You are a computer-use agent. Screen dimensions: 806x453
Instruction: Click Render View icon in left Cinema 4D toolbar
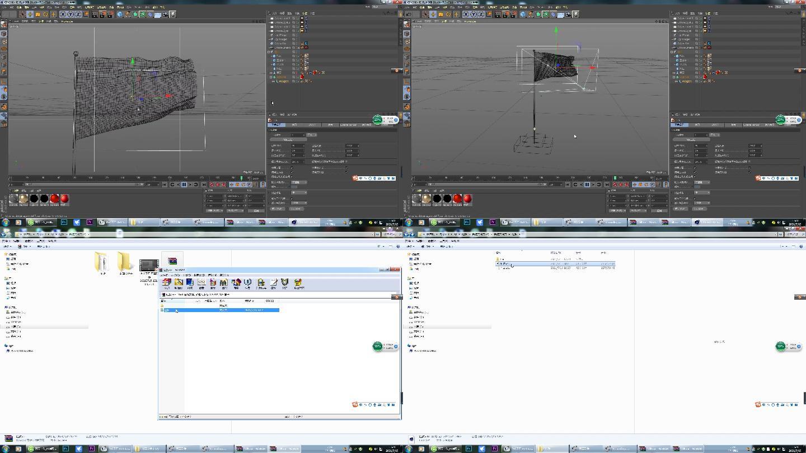95,14
